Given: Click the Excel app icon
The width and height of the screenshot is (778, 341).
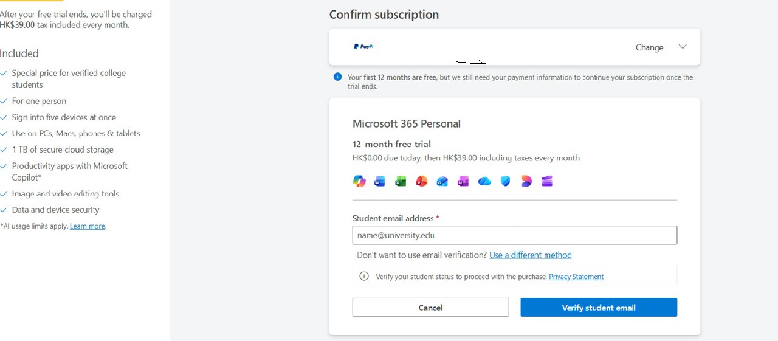Looking at the screenshot, I should click(x=401, y=181).
